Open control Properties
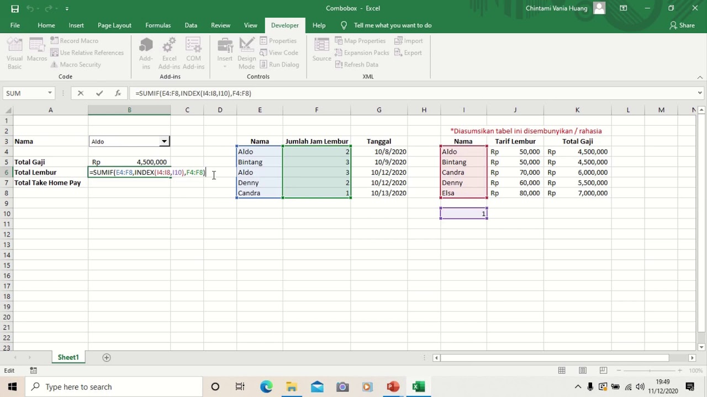The width and height of the screenshot is (707, 397). (278, 41)
